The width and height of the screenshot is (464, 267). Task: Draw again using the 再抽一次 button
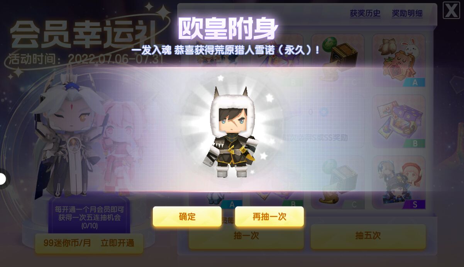coord(269,216)
